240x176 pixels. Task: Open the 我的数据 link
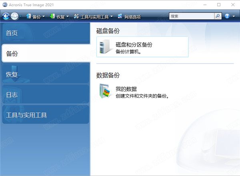coord(126,89)
